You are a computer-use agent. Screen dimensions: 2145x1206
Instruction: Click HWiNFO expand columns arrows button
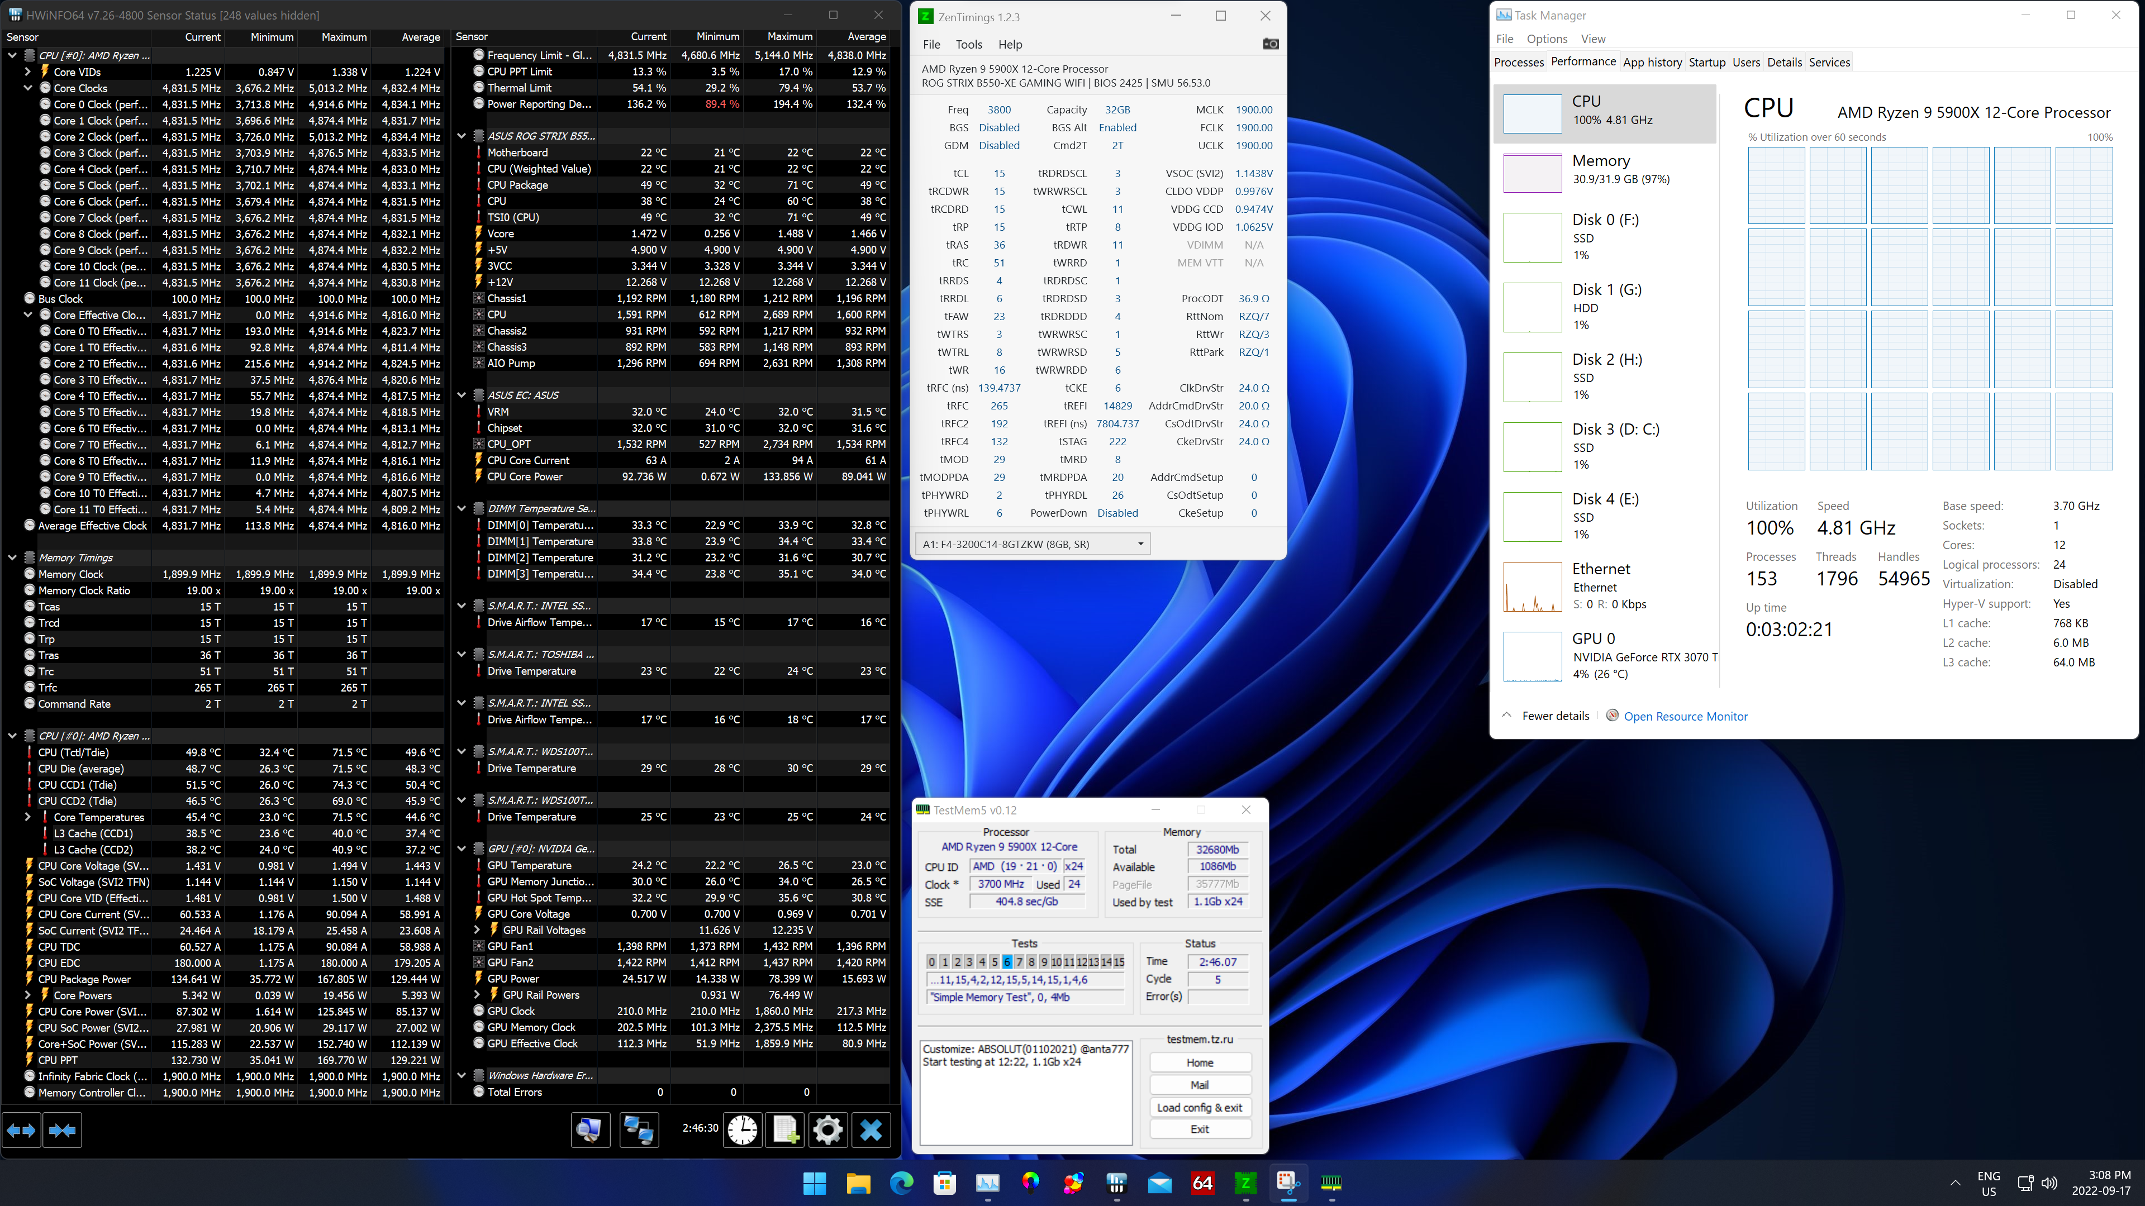click(x=22, y=1130)
